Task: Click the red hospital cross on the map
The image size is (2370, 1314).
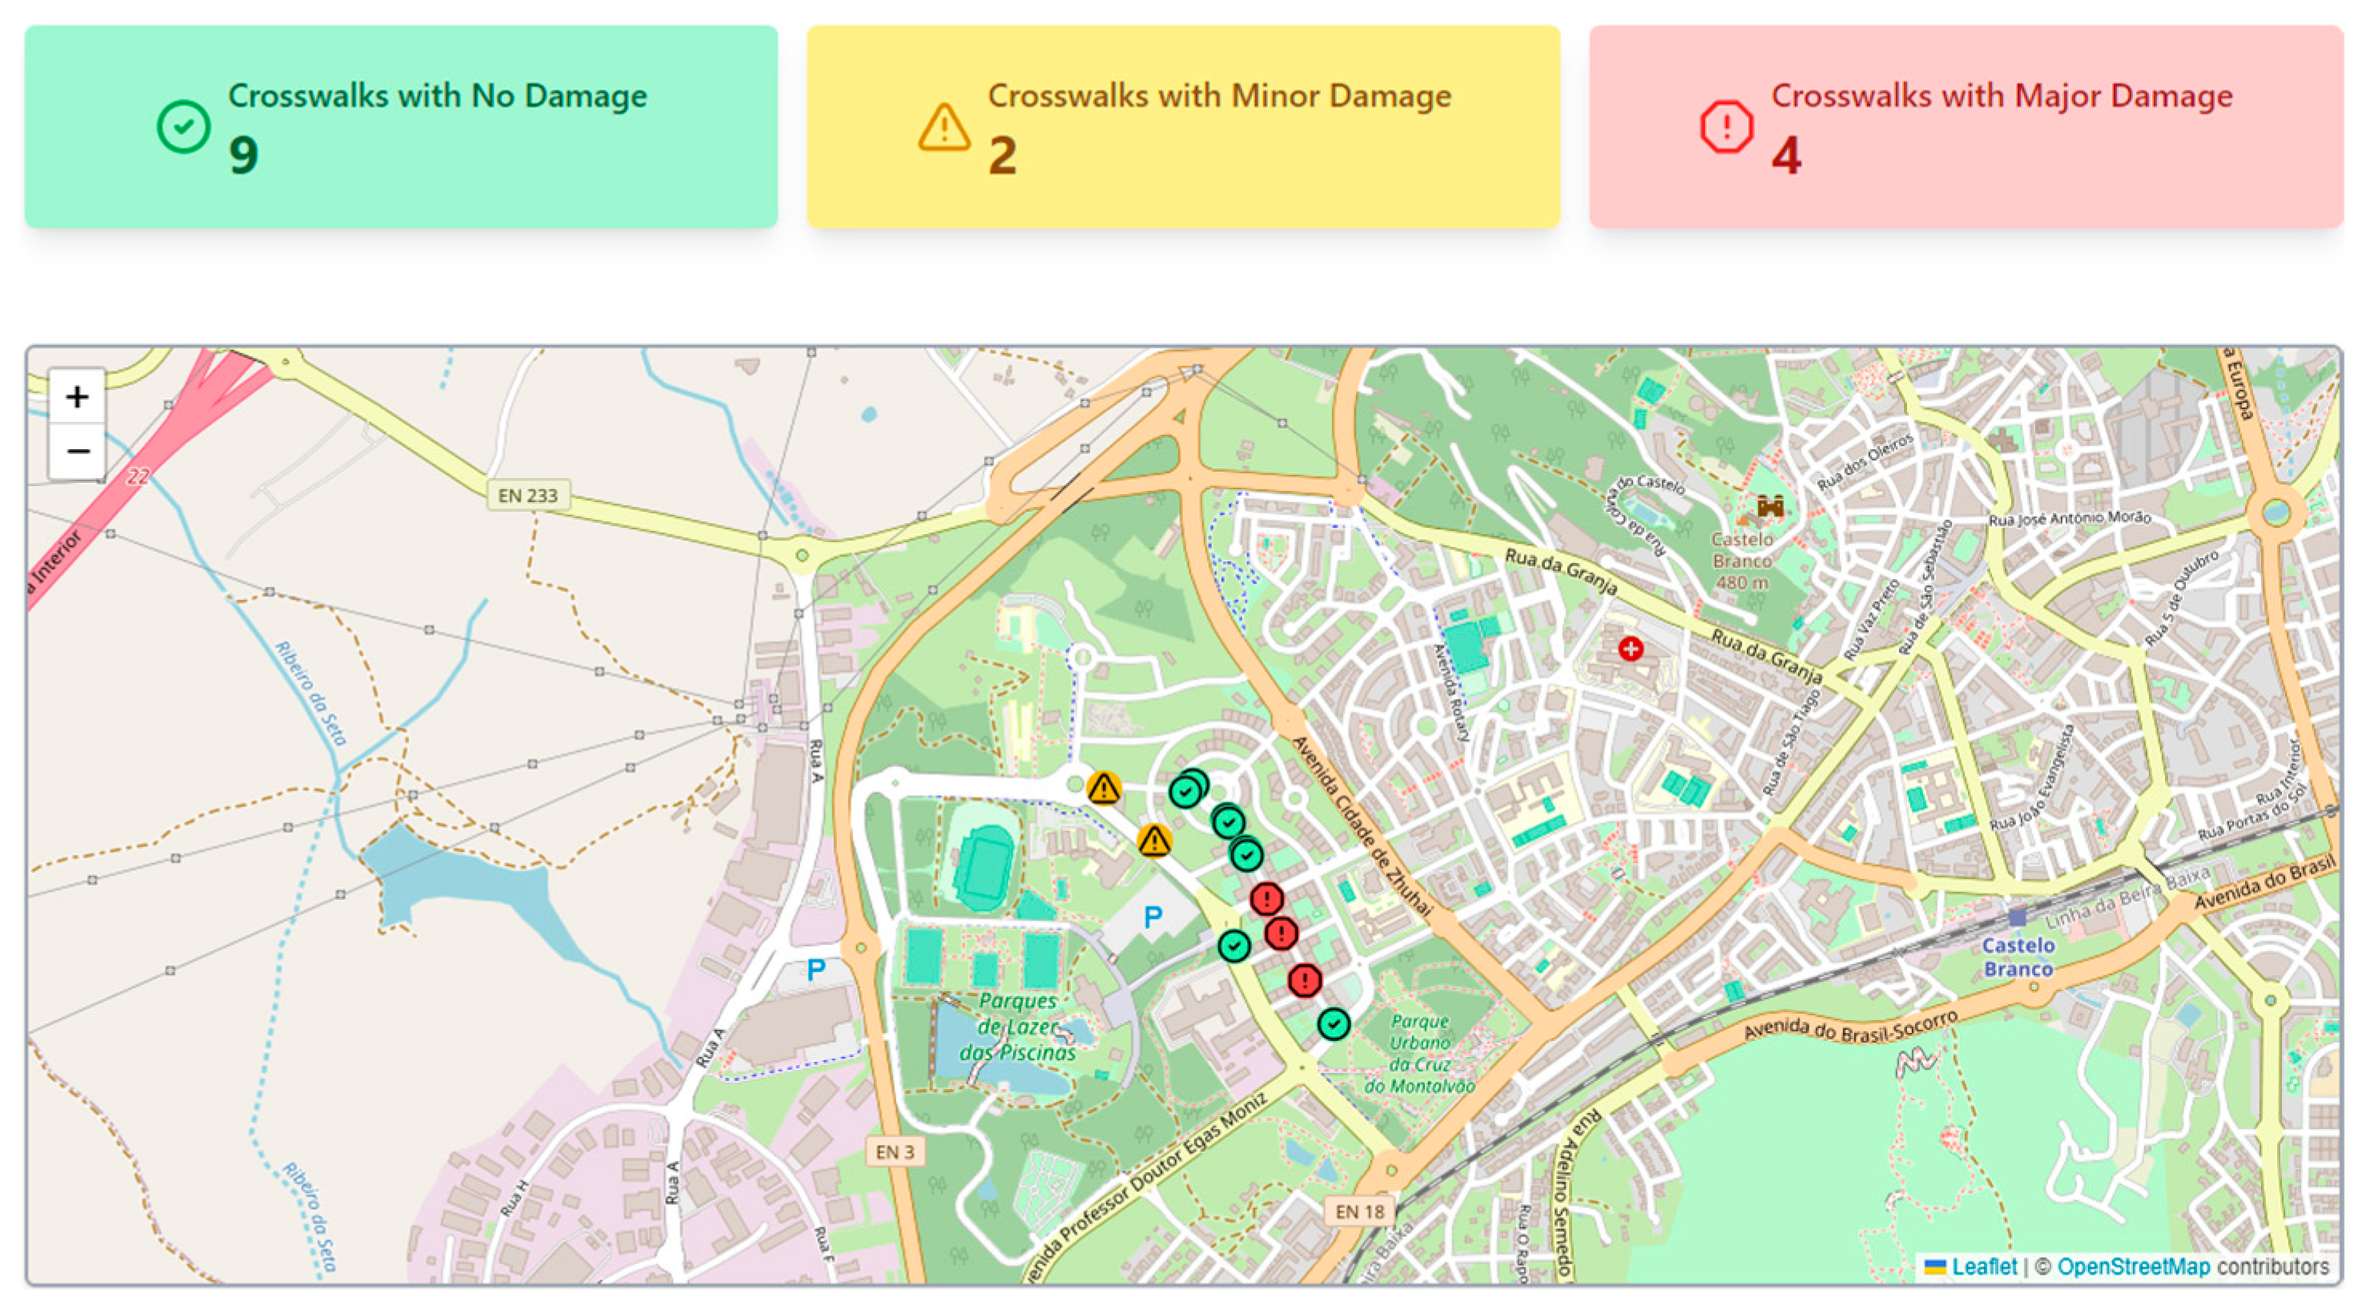Action: (x=1630, y=649)
